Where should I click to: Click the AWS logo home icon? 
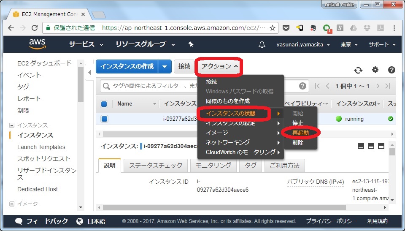38,44
